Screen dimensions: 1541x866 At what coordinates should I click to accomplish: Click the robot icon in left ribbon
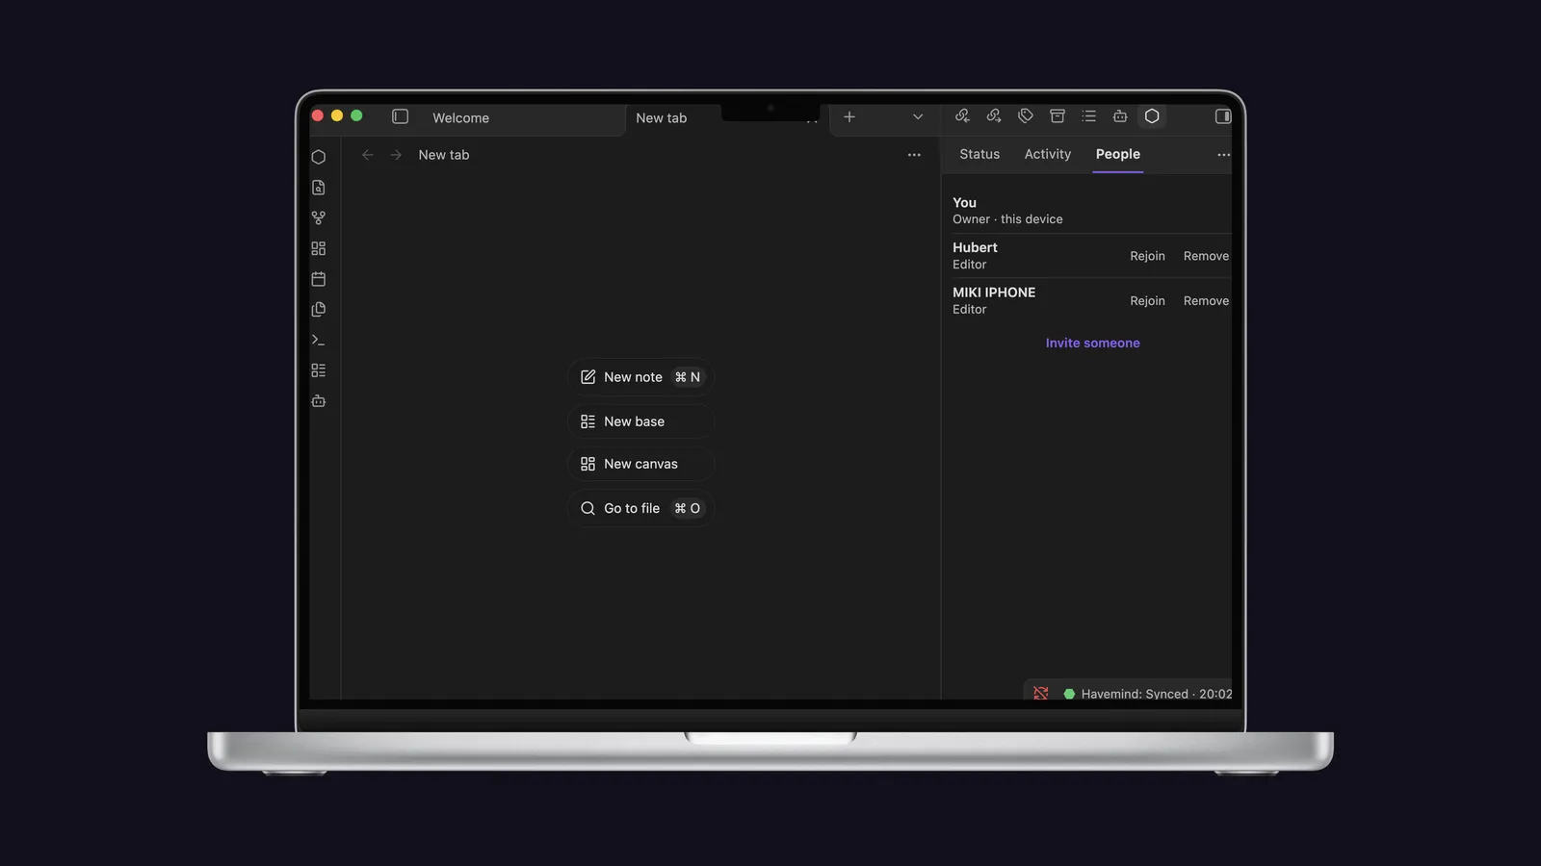(319, 401)
